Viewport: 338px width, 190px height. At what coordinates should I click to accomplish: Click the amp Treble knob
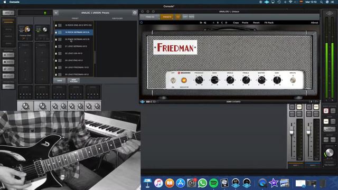(246, 80)
